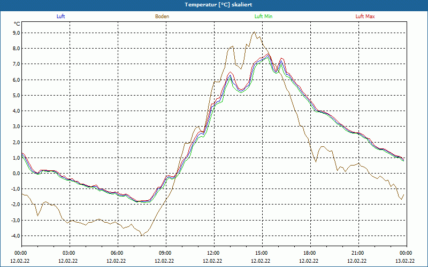Click the 06:00 time axis label
This screenshot has width=428, height=267.
pos(118,253)
